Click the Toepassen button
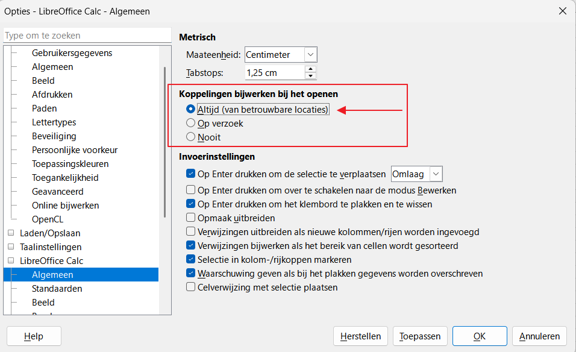The image size is (576, 352). (x=420, y=336)
